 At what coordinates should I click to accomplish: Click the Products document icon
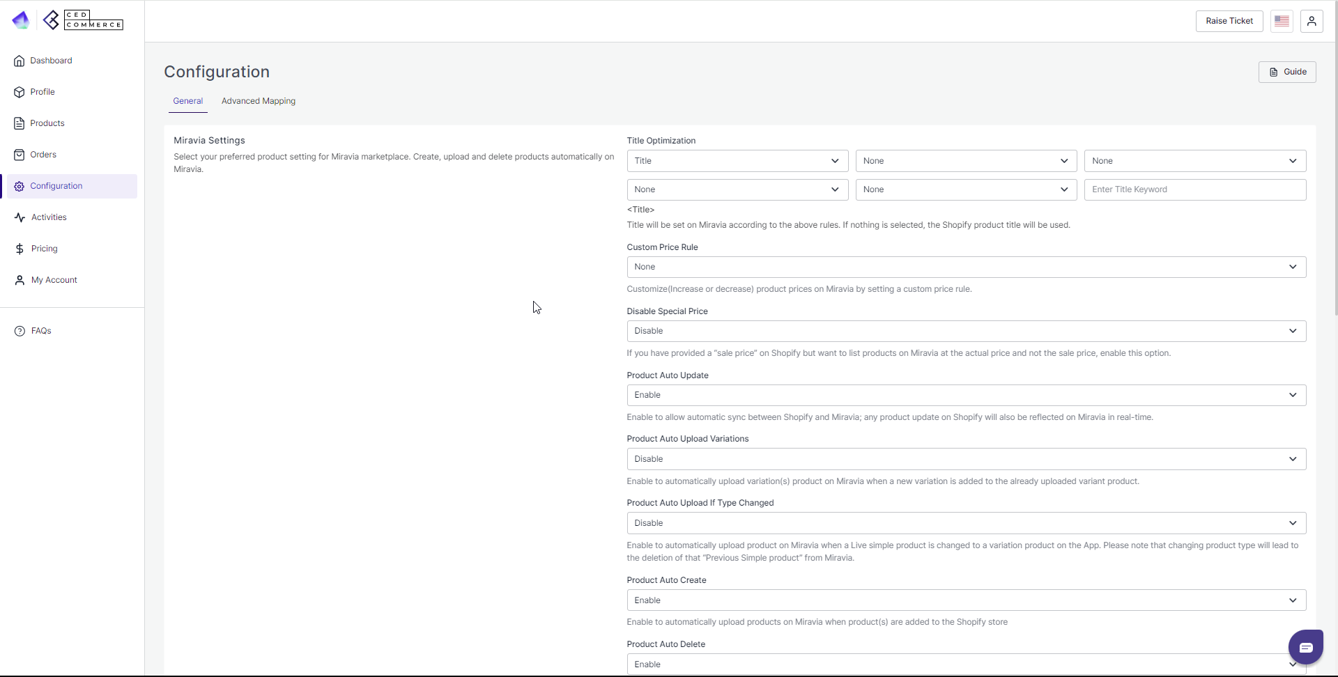pyautogui.click(x=20, y=123)
